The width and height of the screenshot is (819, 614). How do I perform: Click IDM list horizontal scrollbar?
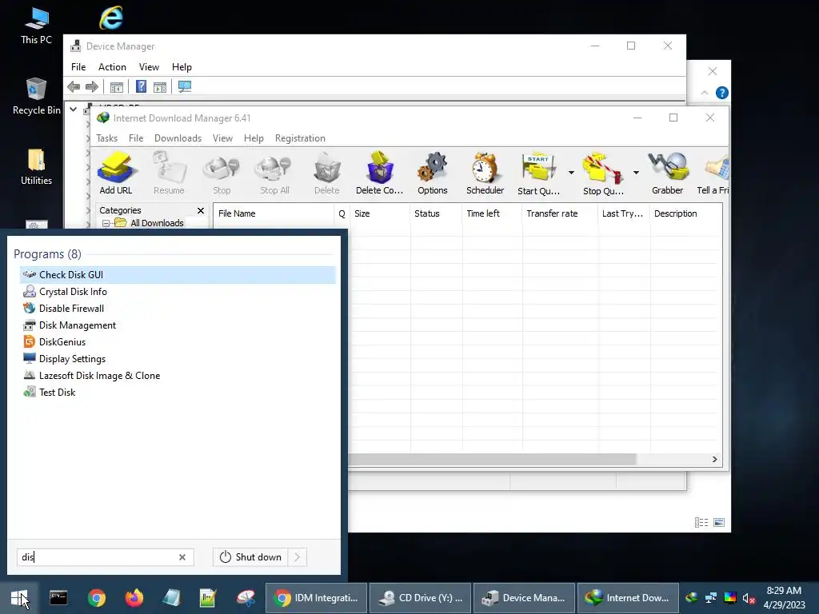(493, 460)
